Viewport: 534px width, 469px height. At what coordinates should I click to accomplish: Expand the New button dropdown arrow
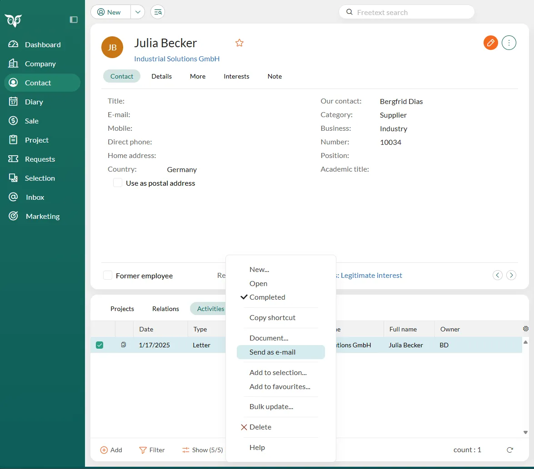[138, 12]
